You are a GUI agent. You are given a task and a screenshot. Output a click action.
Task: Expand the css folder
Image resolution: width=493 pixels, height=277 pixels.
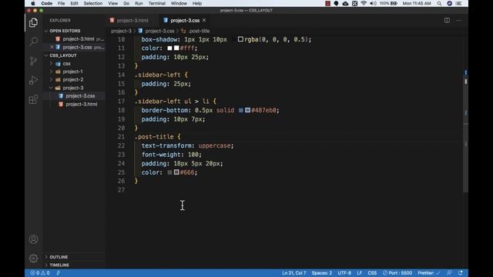[x=66, y=63]
